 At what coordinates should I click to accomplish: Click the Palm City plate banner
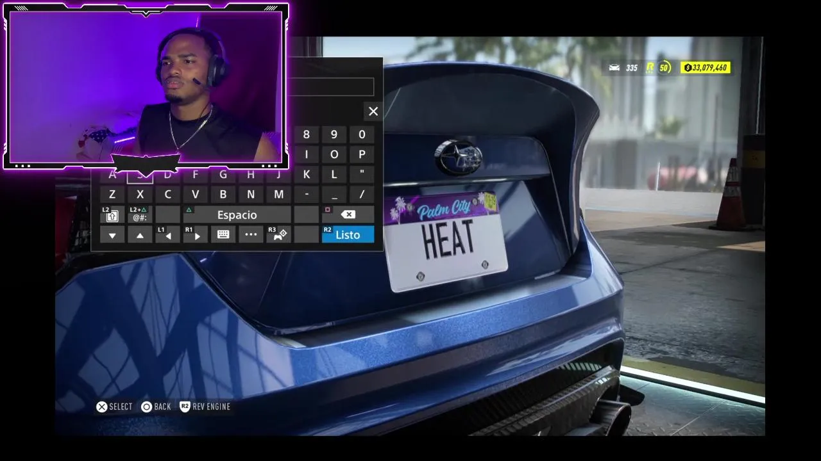click(443, 209)
